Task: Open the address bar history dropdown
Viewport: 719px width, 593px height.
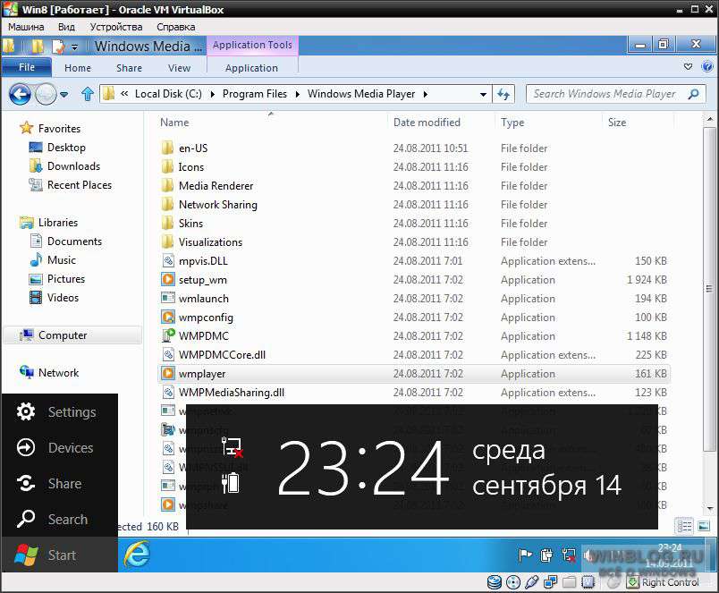Action: click(x=483, y=95)
